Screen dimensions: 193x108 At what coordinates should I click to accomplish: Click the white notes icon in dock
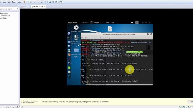(69, 72)
